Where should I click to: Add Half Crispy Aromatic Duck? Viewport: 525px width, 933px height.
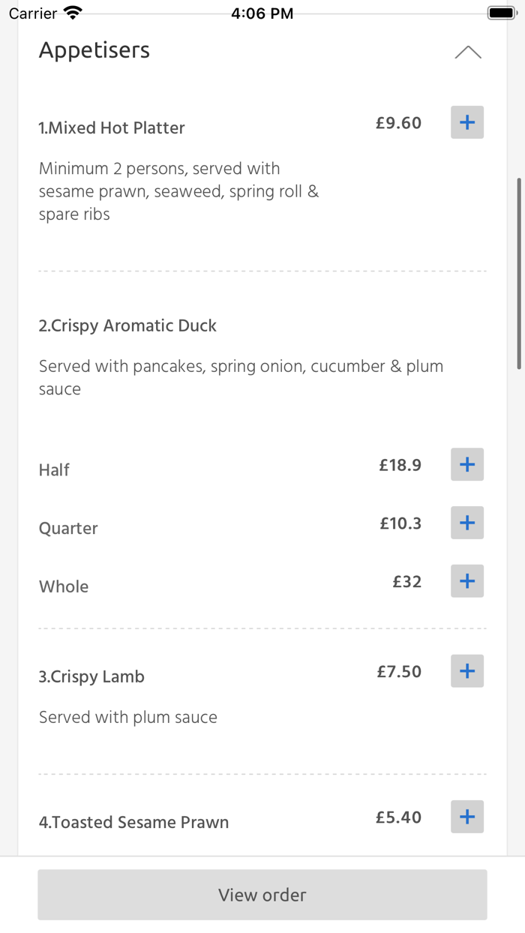466,464
